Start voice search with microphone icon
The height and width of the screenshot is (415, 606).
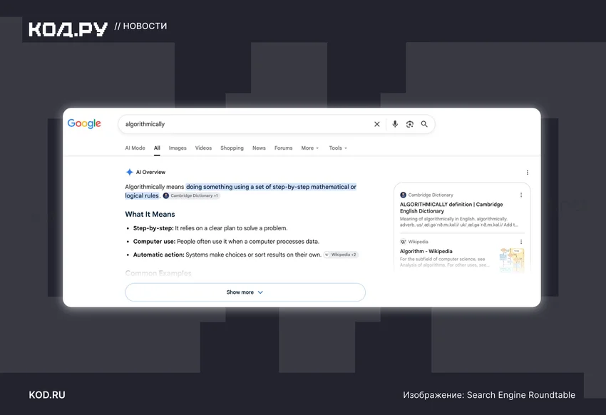[394, 124]
